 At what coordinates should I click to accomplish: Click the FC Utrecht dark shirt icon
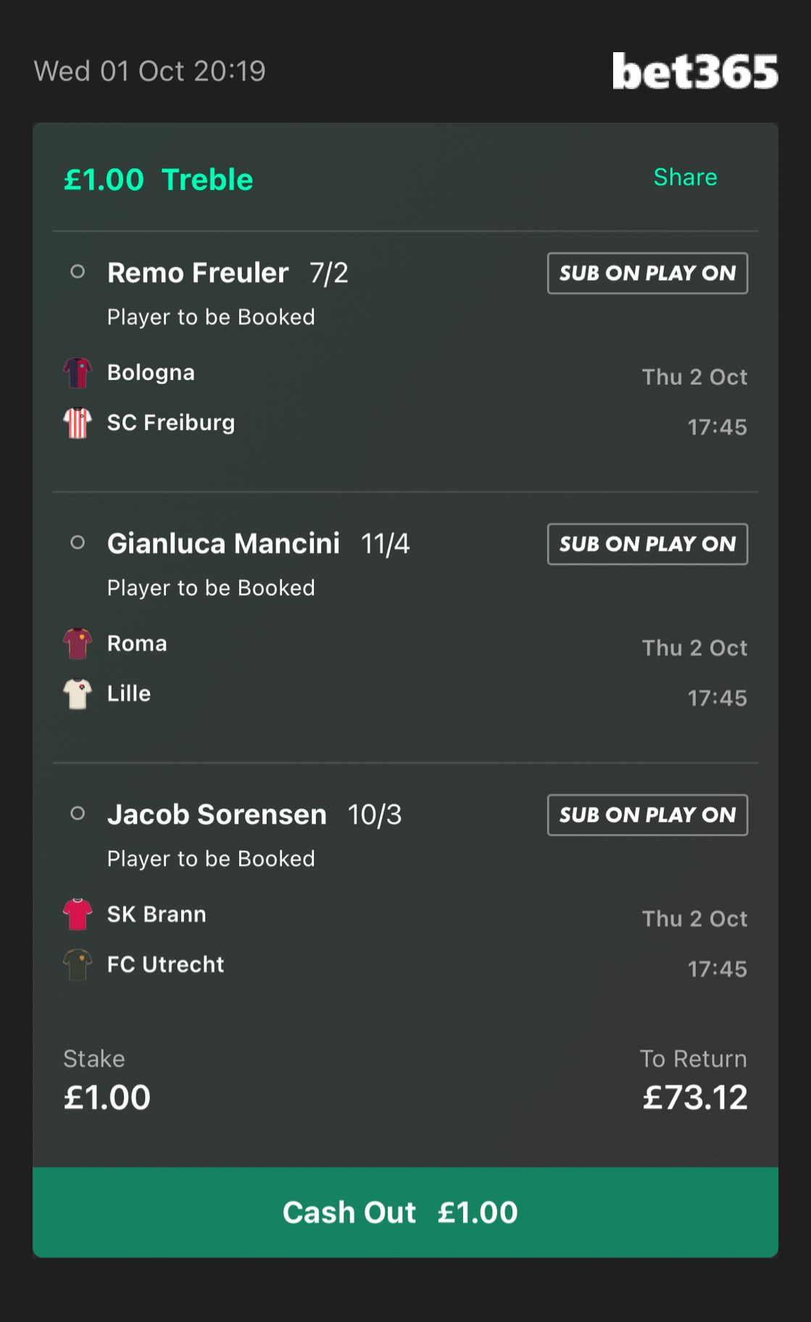pos(78,964)
